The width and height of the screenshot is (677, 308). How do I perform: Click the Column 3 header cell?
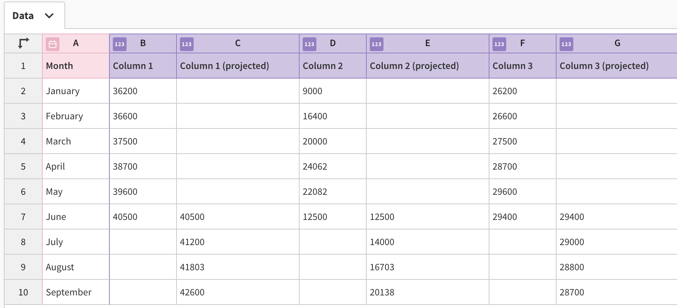pos(523,66)
